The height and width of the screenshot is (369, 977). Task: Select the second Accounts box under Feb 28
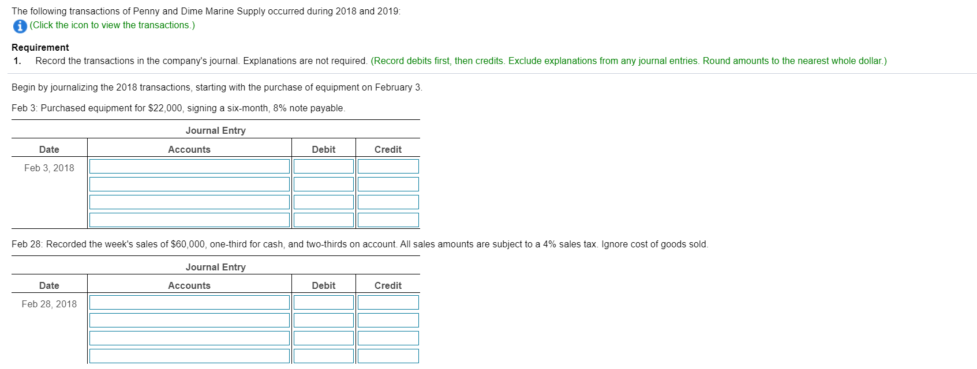(189, 320)
